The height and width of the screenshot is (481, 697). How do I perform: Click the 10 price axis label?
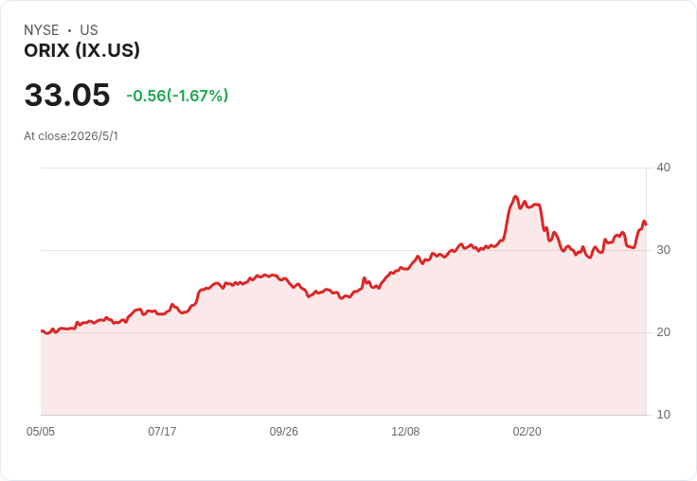point(663,415)
